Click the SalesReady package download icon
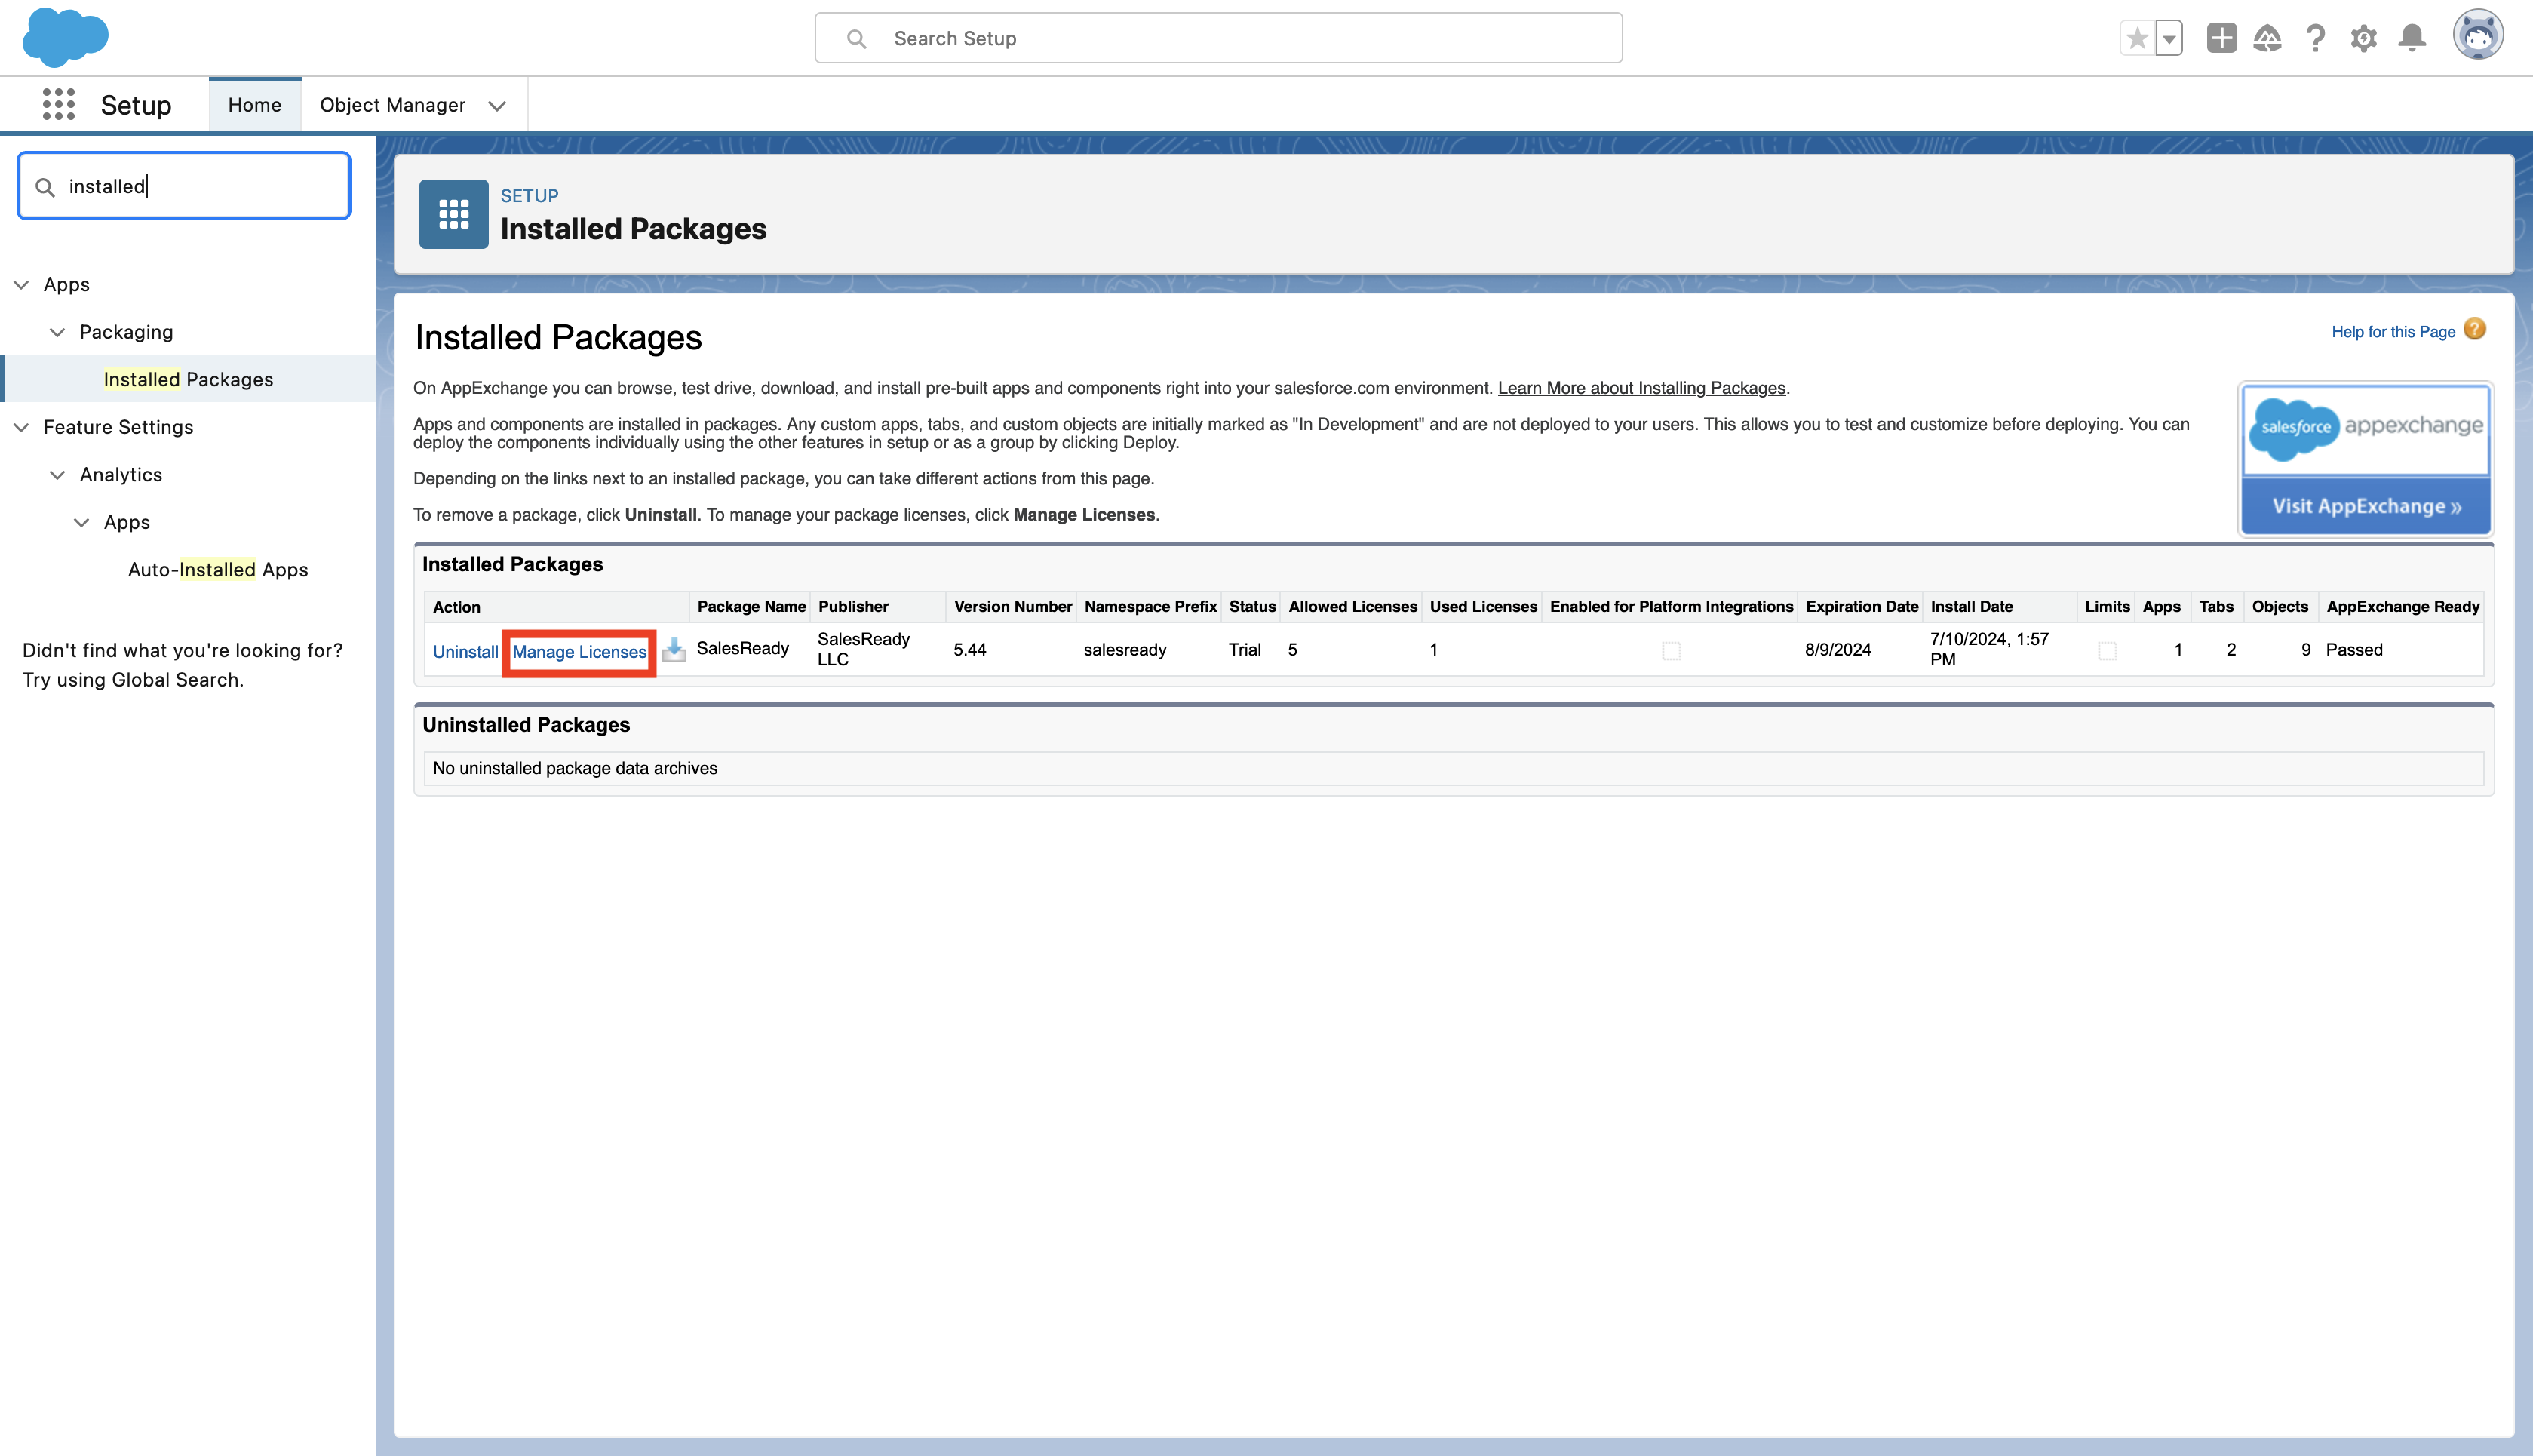2533x1456 pixels. pyautogui.click(x=674, y=650)
